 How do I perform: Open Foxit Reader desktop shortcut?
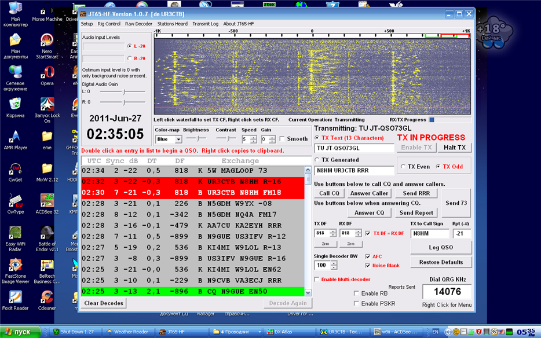pos(15,300)
